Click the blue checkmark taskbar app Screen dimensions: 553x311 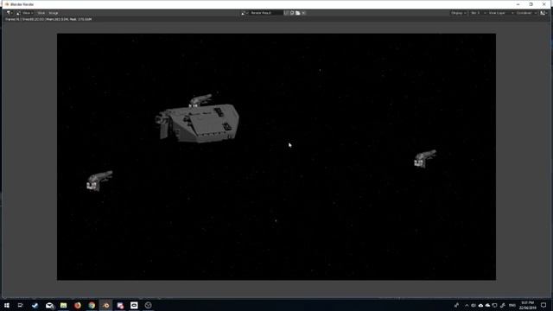pos(35,305)
